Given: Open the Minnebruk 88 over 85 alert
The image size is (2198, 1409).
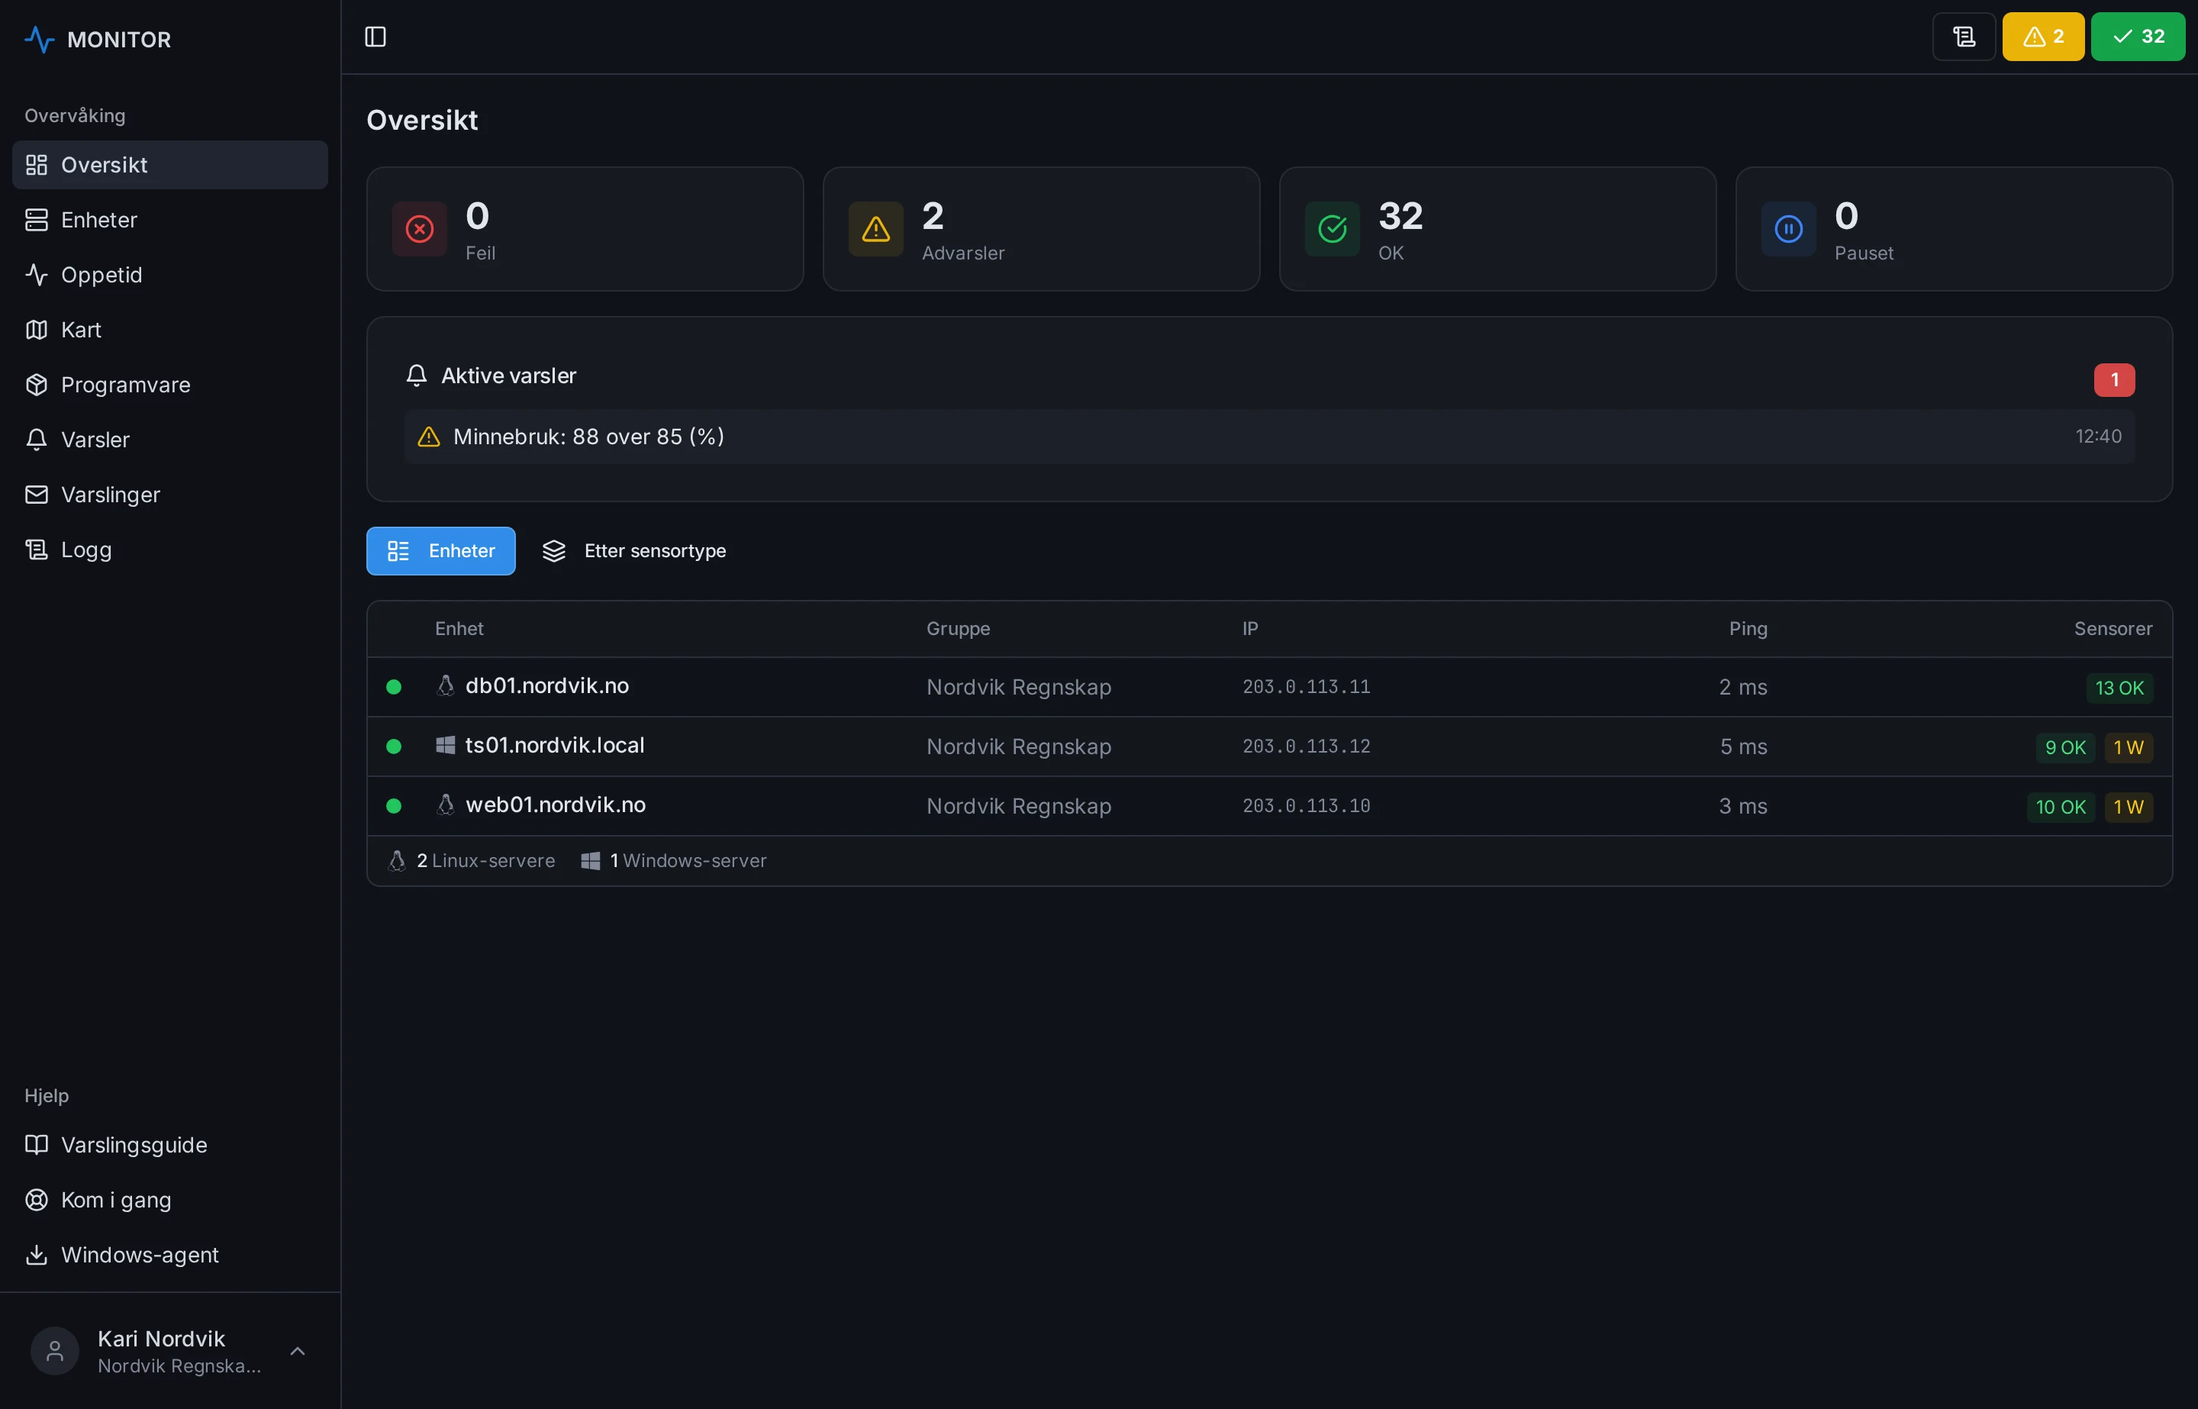Looking at the screenshot, I should click(1268, 437).
